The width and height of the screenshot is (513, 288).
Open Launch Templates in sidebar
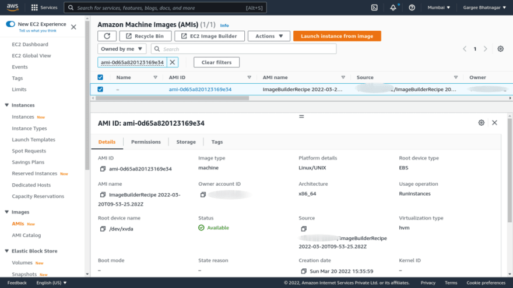[33, 140]
